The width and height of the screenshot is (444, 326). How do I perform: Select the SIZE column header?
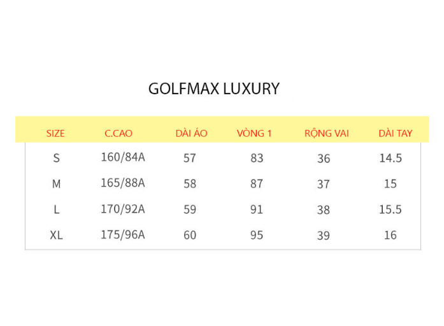[x=55, y=133]
